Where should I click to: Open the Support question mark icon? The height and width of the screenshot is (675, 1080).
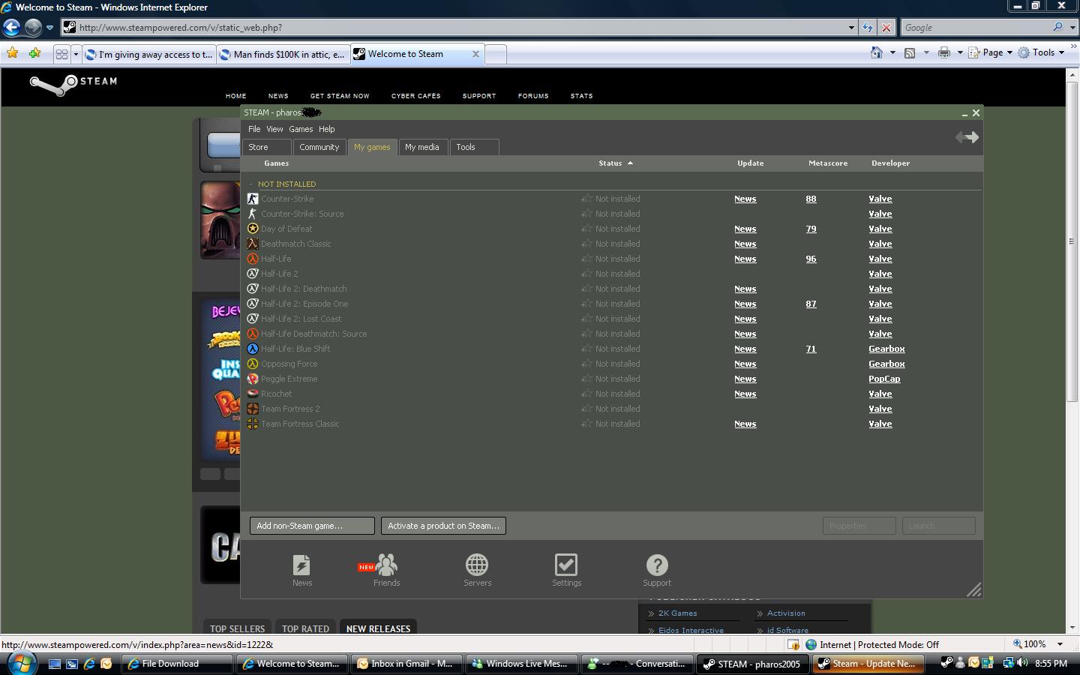pyautogui.click(x=657, y=565)
